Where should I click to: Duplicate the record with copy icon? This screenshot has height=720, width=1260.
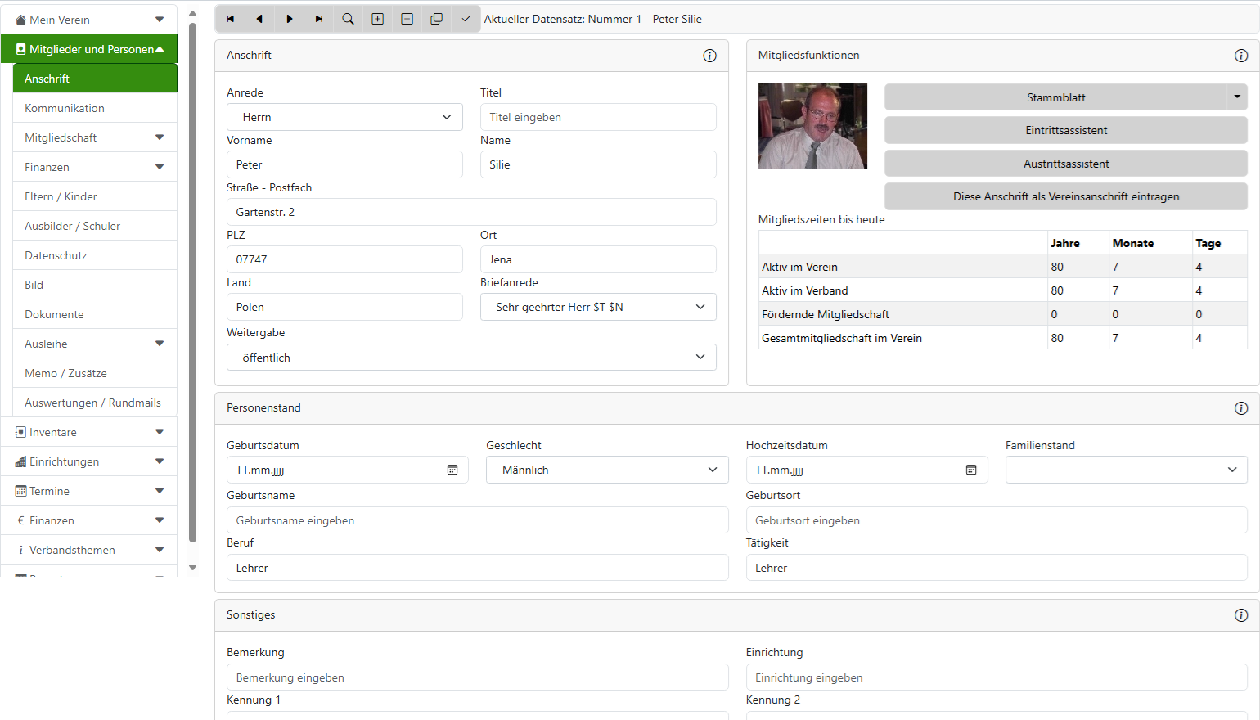(x=436, y=19)
